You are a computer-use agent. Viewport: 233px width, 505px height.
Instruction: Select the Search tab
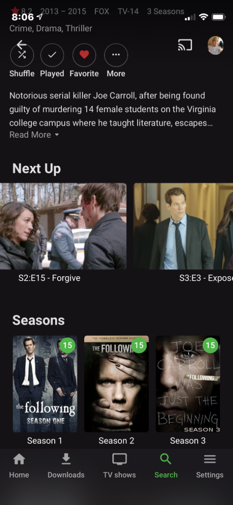coord(166,466)
